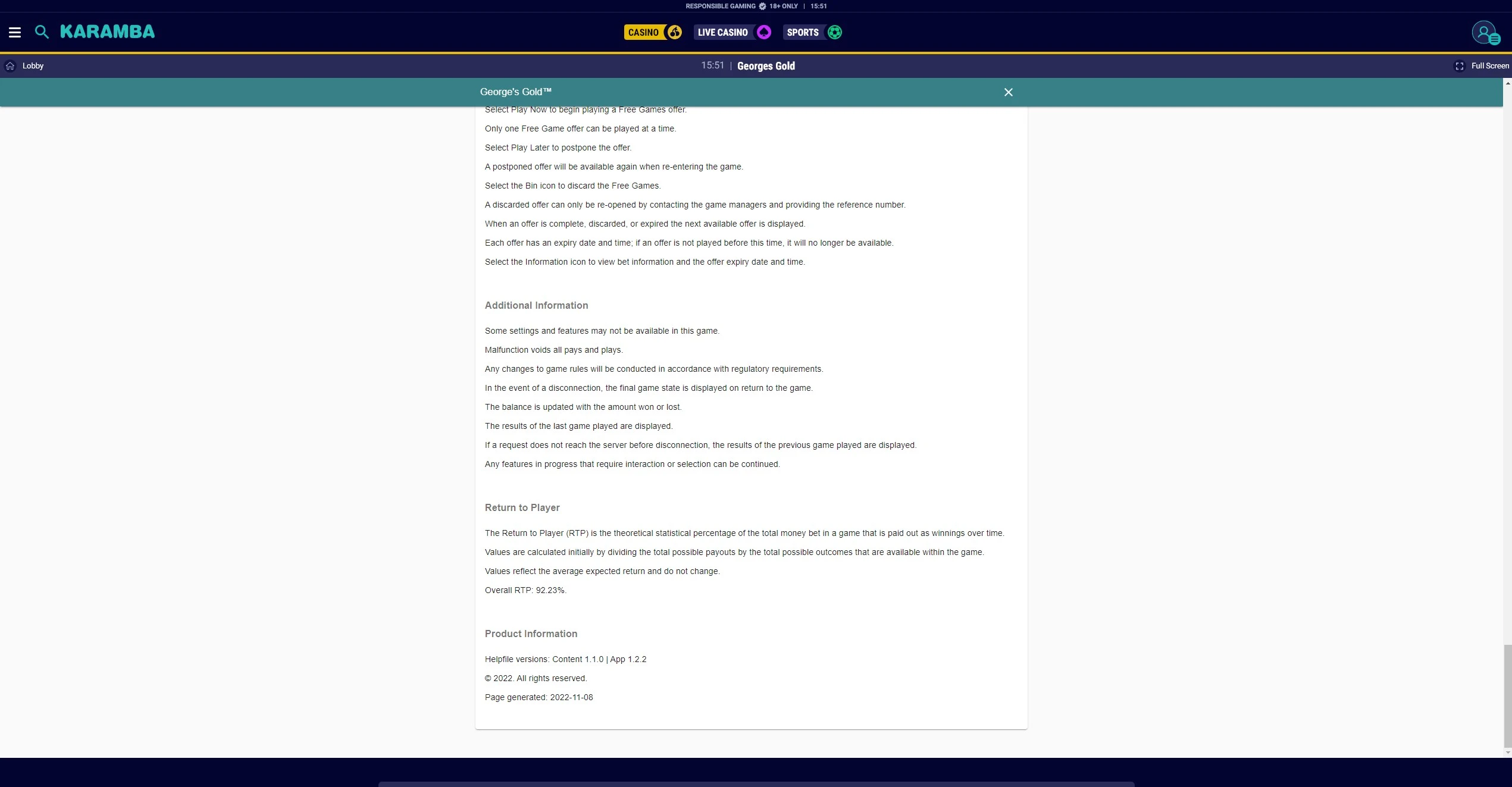
Task: Click the Sports football icon
Action: tap(835, 32)
